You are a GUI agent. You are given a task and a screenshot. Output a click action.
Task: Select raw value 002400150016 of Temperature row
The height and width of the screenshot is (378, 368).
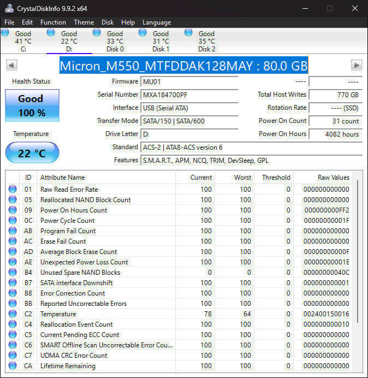tap(326, 314)
